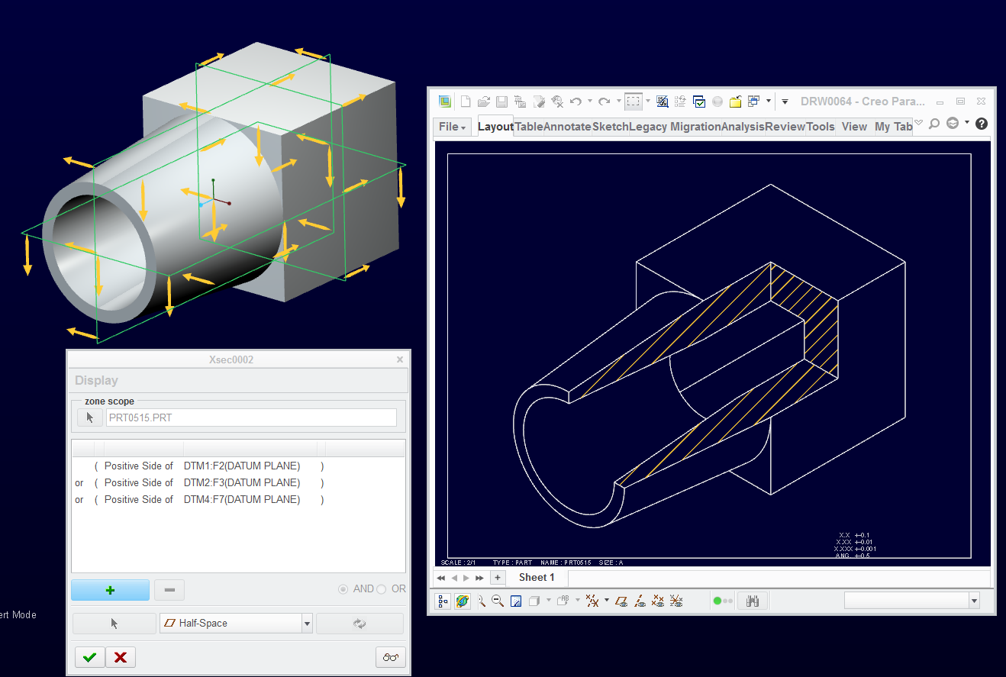1006x677 pixels.
Task: Toggle the model tree icon in bottom toolbar
Action: click(x=443, y=601)
